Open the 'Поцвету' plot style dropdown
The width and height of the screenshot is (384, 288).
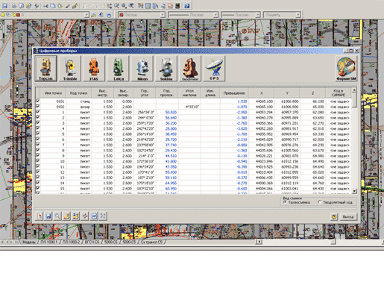click(298, 15)
